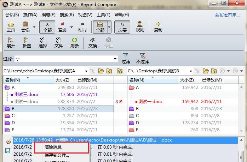Click the log gear icon at bottom left
247x162 pixels.
coord(8,142)
